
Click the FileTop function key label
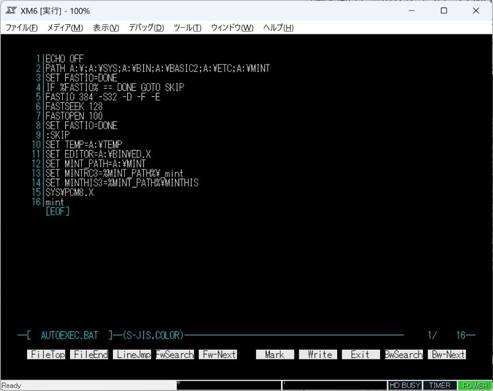click(46, 355)
